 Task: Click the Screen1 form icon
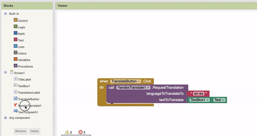pos(12,72)
